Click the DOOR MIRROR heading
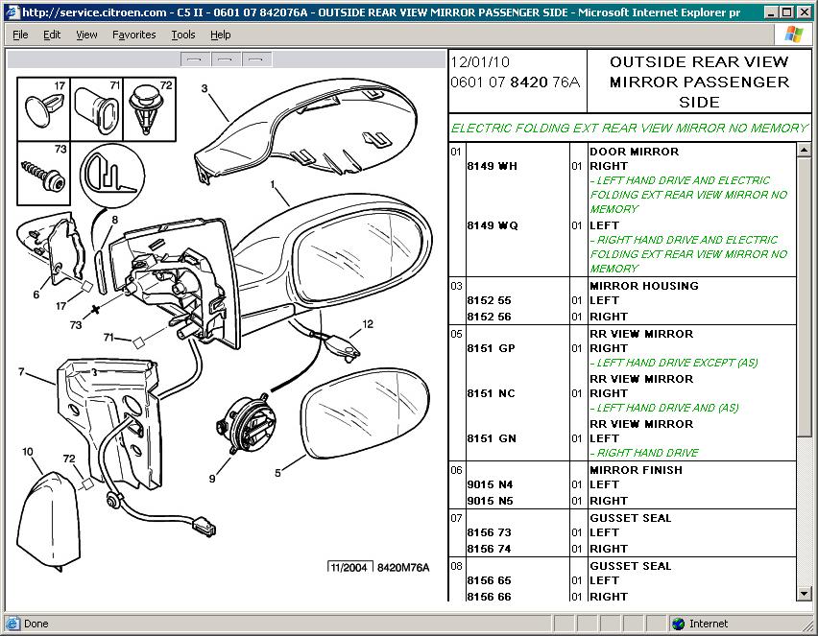The width and height of the screenshot is (818, 636). 634,152
